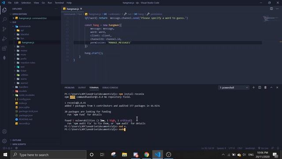
Task: Open Windows Start menu
Action: pyautogui.click(x=5, y=155)
